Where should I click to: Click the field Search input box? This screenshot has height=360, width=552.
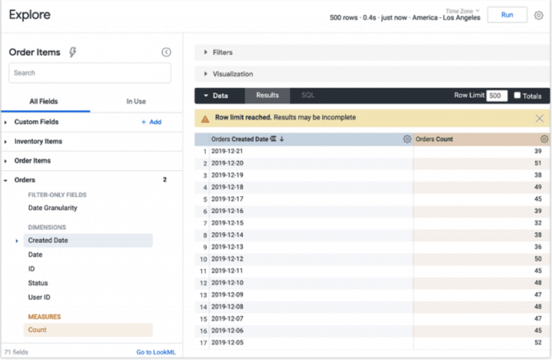pyautogui.click(x=90, y=73)
